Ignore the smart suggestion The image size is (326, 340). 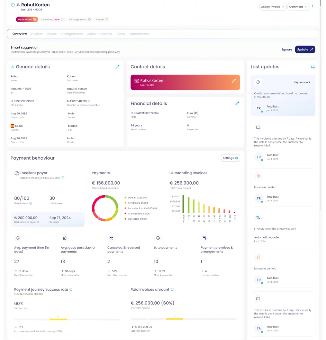[287, 49]
